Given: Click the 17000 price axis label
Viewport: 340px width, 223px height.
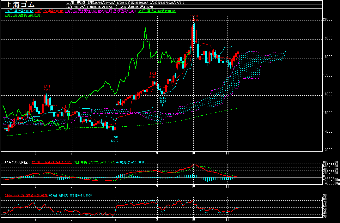Looking at the screenshot, I should point(328,75).
